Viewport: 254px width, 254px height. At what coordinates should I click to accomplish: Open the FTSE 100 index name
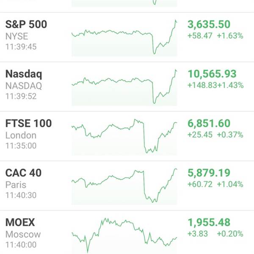[x=28, y=124]
